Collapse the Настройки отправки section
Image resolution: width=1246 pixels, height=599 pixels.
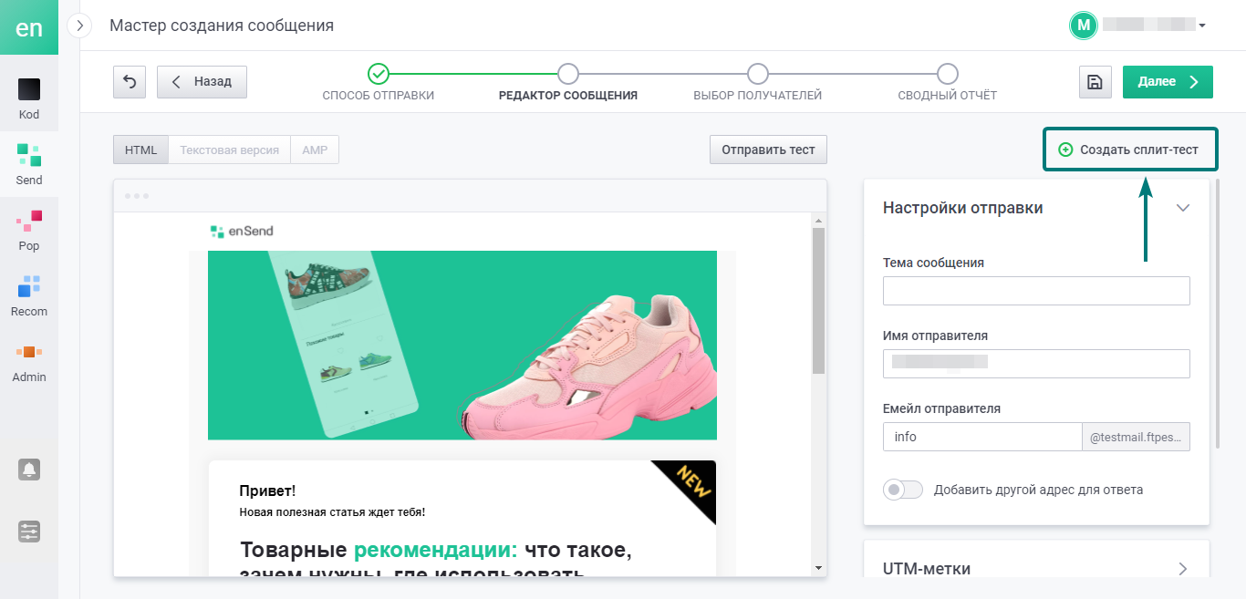tap(1183, 208)
